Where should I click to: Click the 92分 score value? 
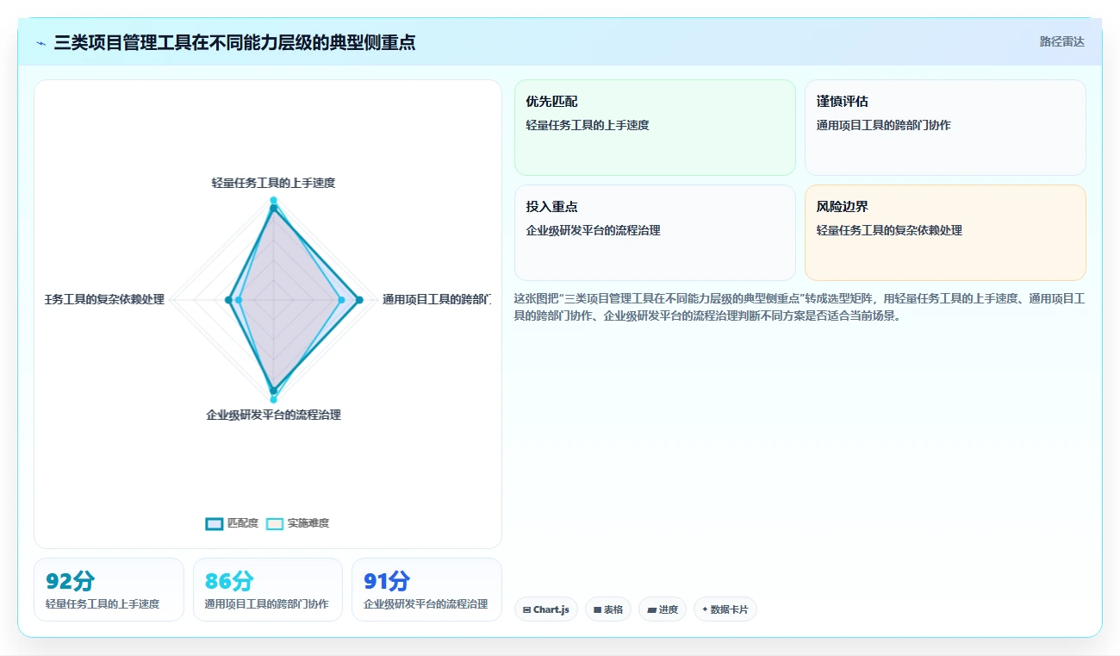(x=71, y=581)
